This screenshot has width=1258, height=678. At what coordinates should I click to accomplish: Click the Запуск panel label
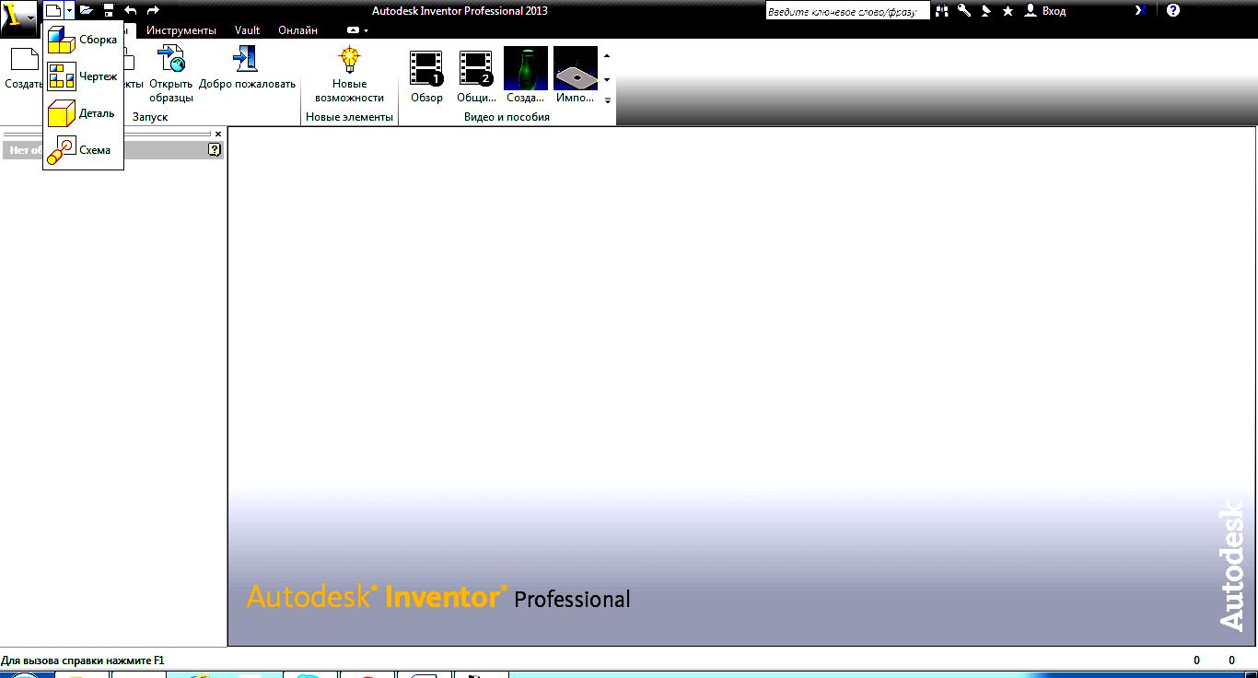150,117
